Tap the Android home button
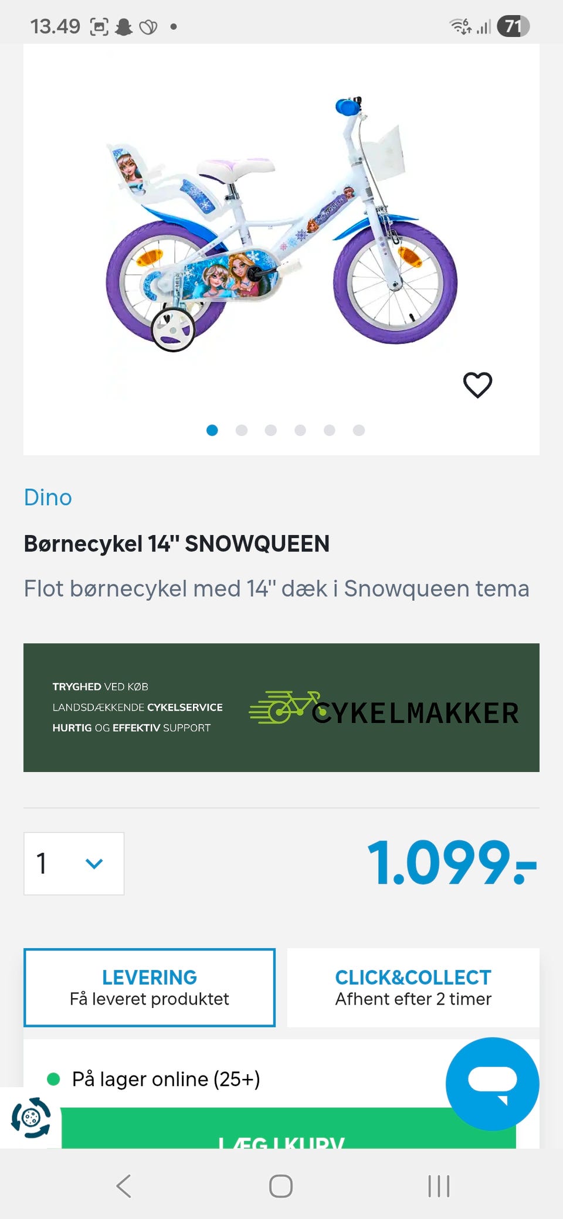563x1219 pixels. click(281, 1186)
